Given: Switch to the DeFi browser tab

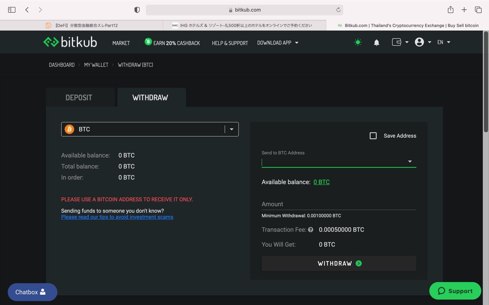Looking at the screenshot, I should [x=81, y=26].
